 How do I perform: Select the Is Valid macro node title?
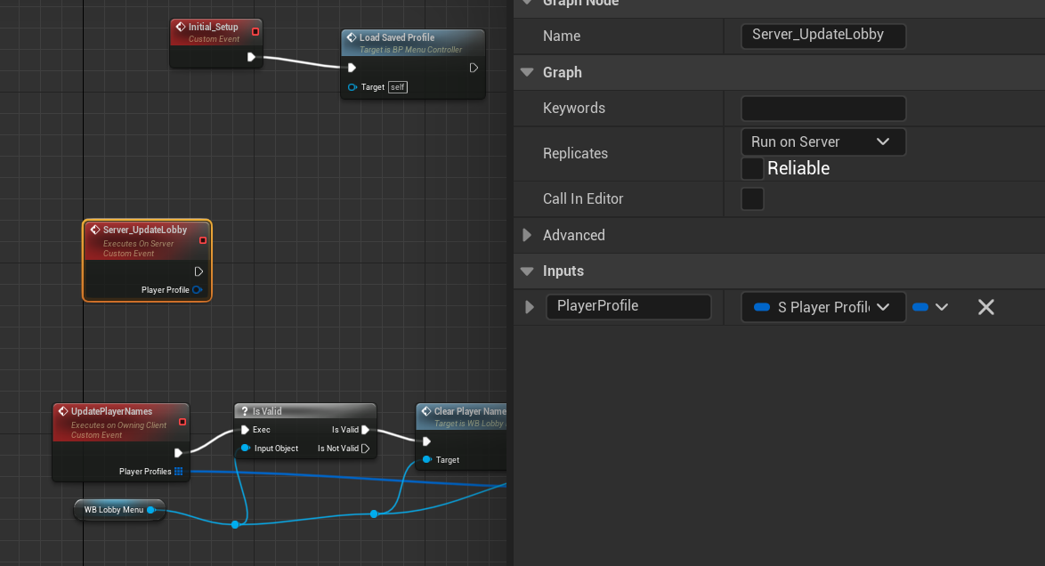[x=266, y=411]
